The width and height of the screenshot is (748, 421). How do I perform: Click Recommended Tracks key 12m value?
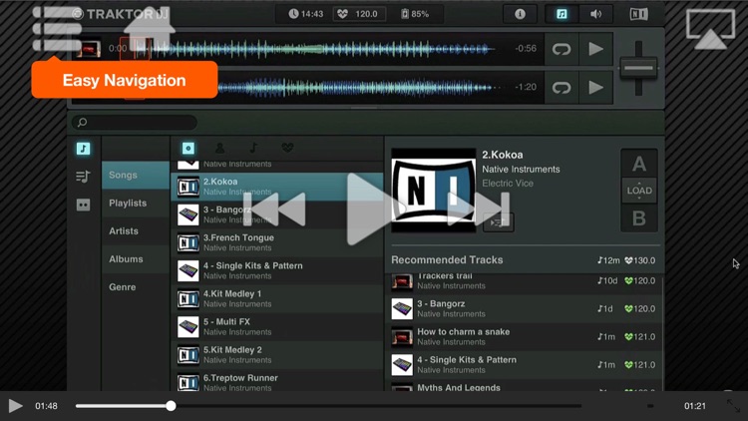point(608,260)
